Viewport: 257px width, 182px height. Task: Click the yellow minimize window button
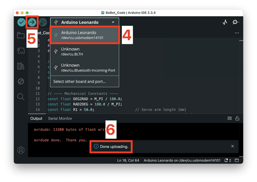point(22,13)
